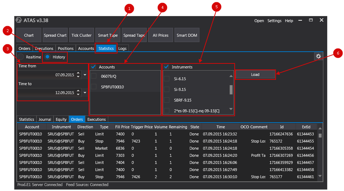
Task: Click the Profit Ta comment cell
Action: (258, 155)
